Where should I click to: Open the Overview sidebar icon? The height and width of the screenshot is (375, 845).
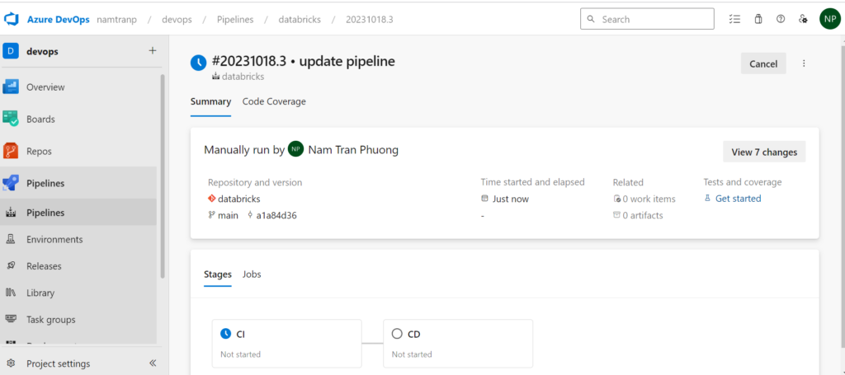click(x=11, y=87)
